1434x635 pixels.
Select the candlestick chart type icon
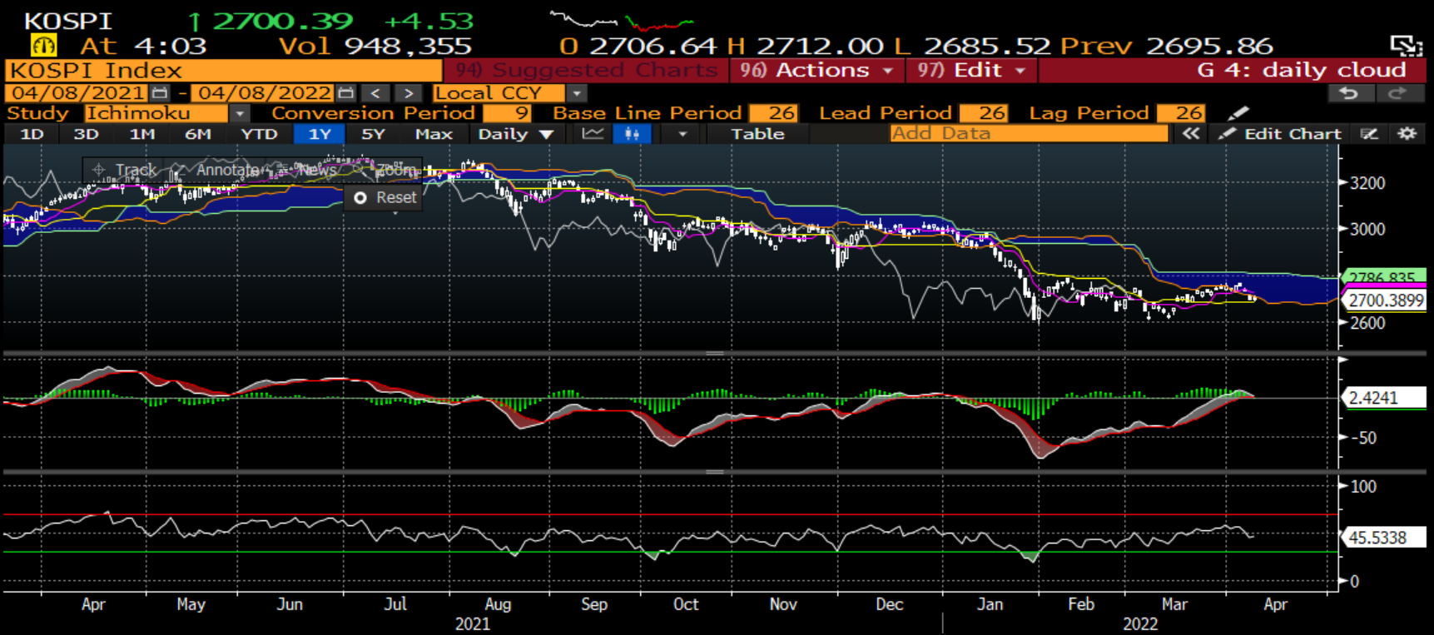632,134
